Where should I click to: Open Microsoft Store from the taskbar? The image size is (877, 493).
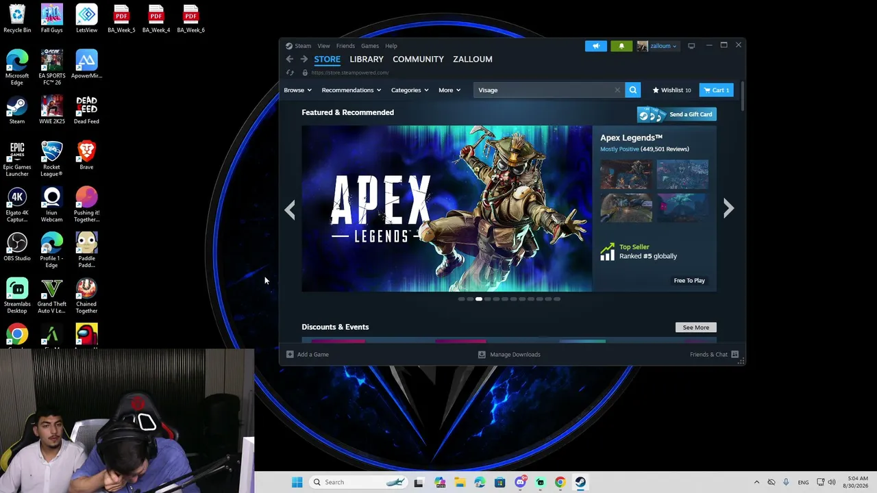(x=499, y=482)
